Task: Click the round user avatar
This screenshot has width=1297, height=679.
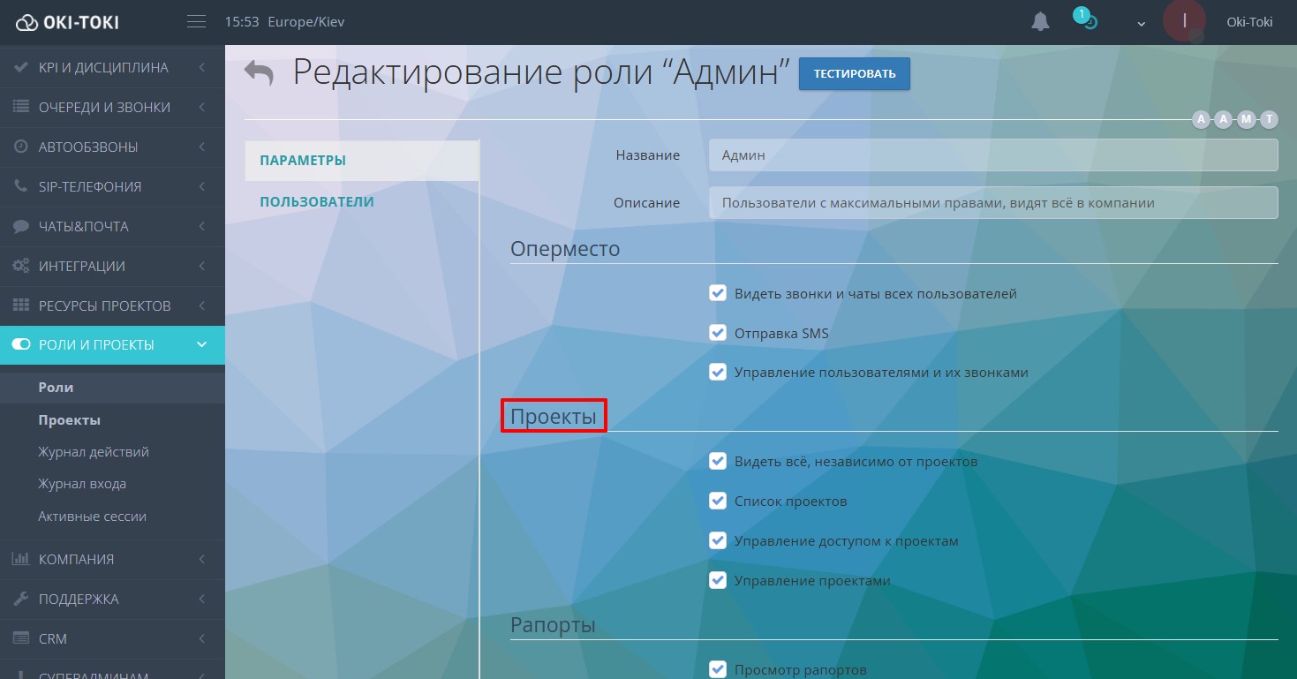Action: pyautogui.click(x=1184, y=21)
